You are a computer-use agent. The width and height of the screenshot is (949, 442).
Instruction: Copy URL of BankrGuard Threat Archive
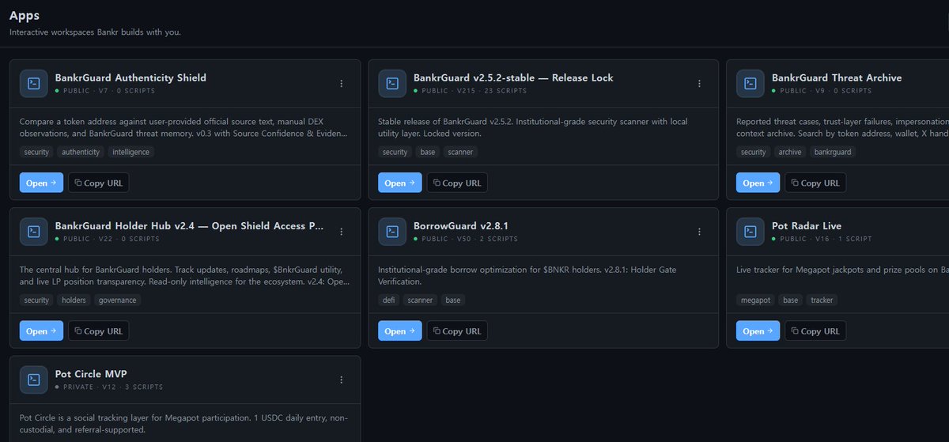tap(815, 183)
